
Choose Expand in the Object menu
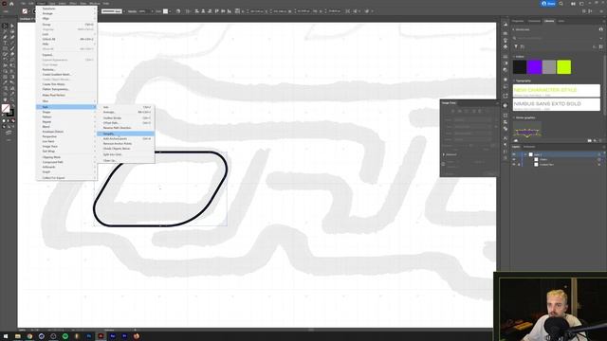tap(66, 55)
